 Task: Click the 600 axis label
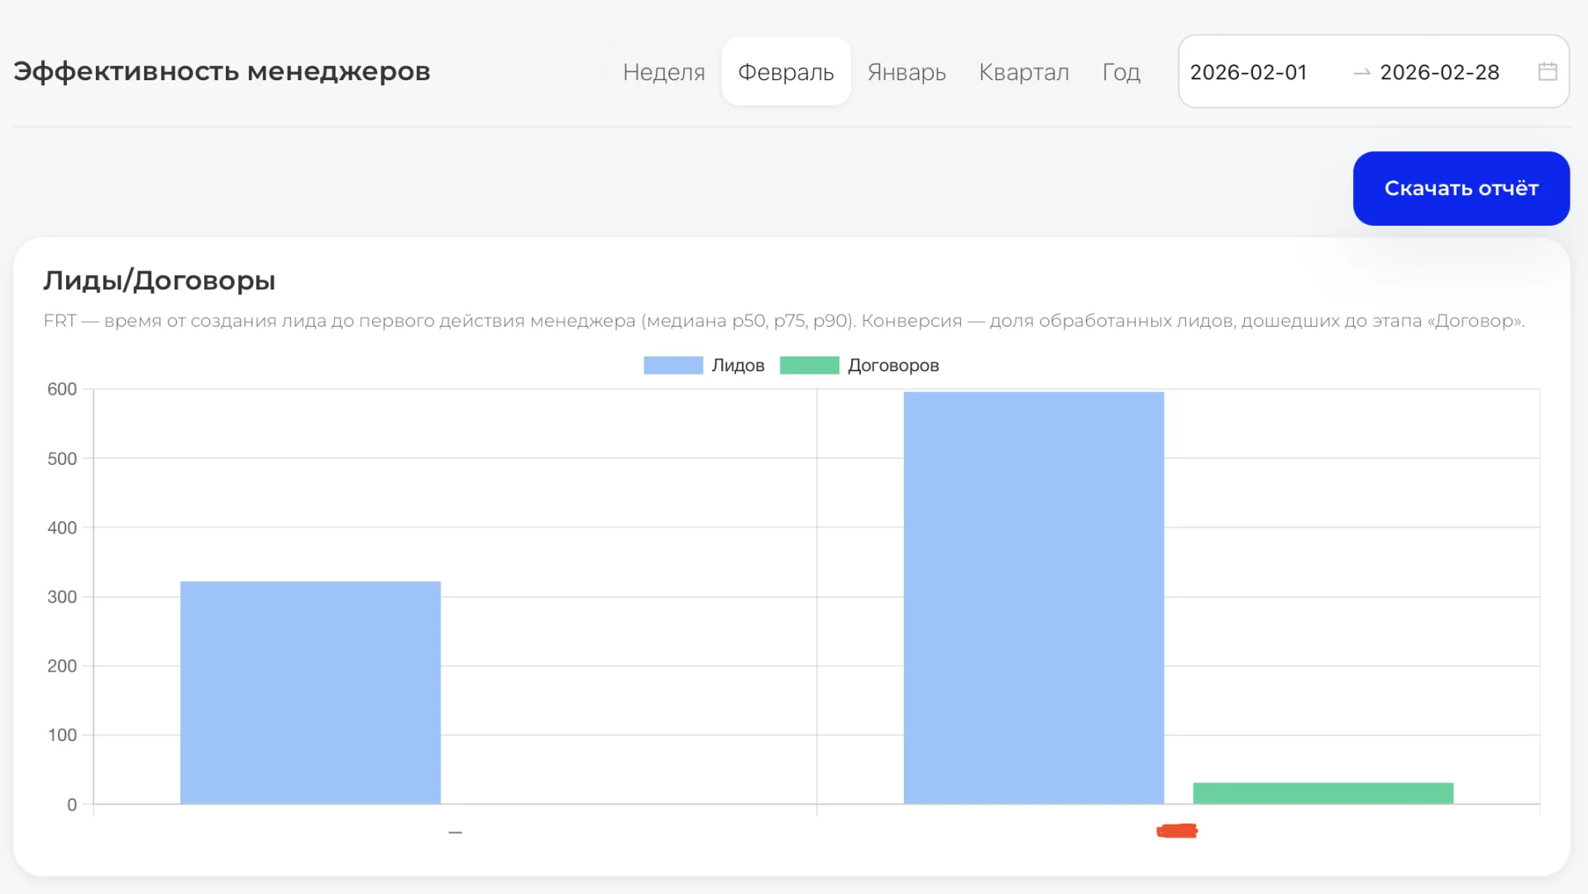point(62,389)
